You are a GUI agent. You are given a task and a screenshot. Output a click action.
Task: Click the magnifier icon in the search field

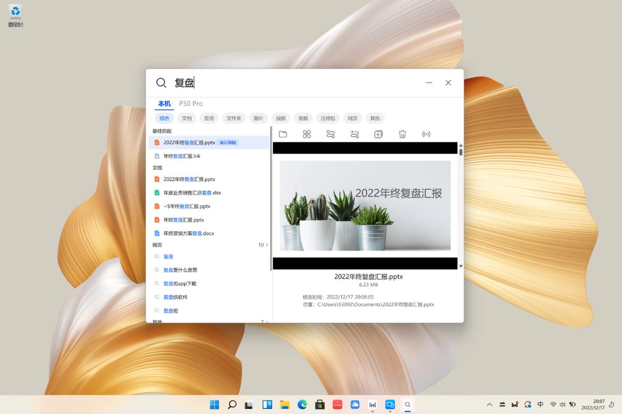tap(161, 82)
